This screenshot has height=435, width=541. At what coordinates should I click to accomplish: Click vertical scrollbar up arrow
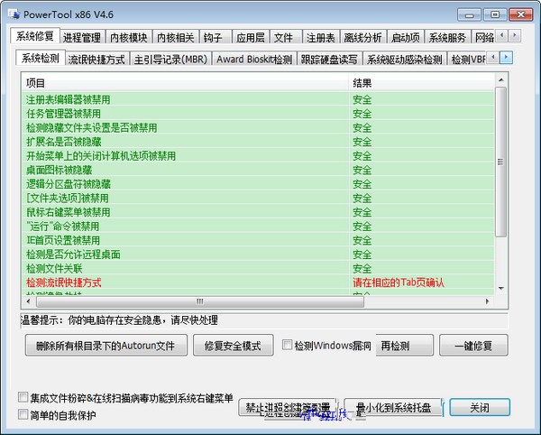[501, 80]
